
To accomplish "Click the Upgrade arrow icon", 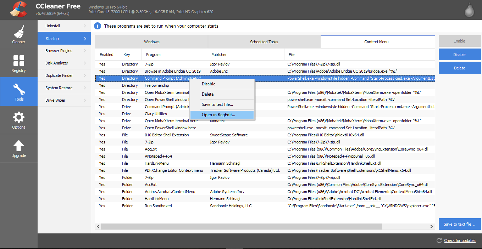I will tap(18, 146).
